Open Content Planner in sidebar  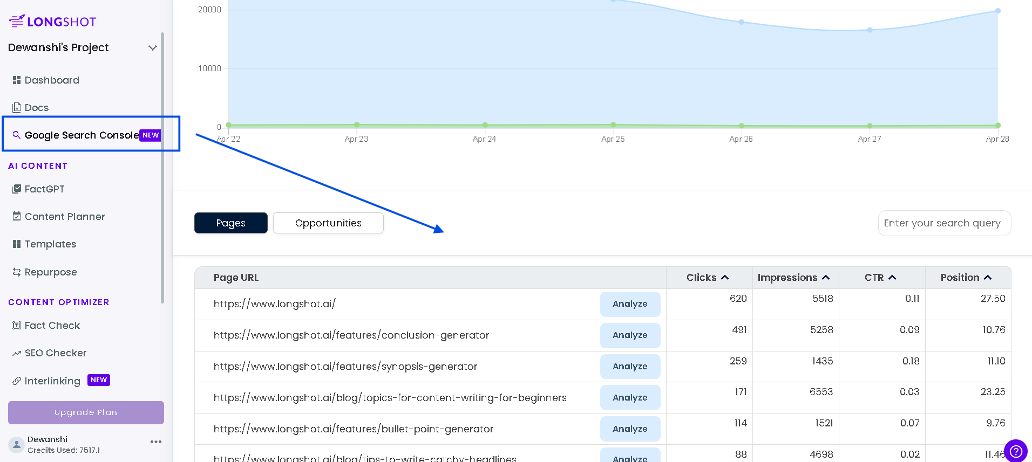click(x=65, y=217)
